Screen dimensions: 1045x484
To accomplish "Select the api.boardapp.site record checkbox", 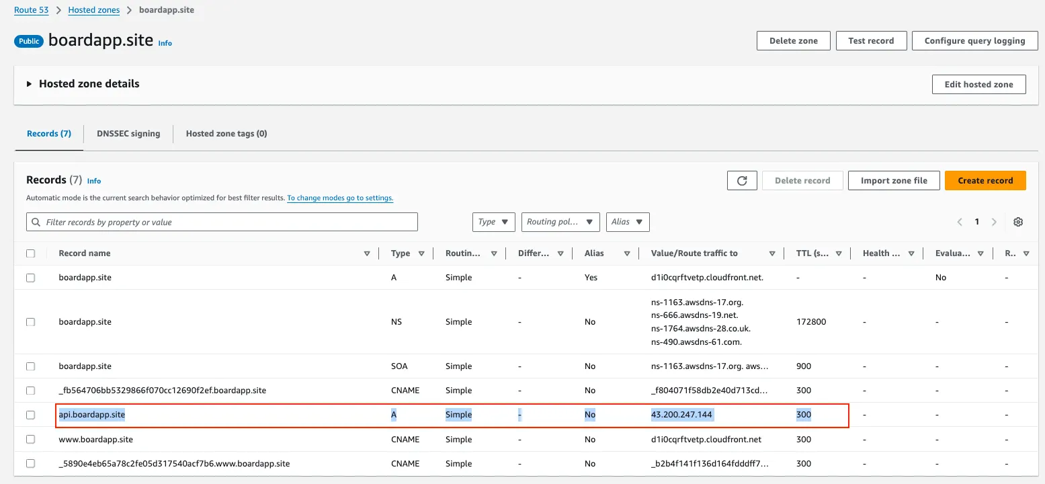I will [x=30, y=415].
